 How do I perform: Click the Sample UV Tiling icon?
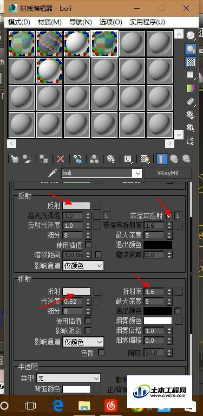pyautogui.click(x=191, y=75)
